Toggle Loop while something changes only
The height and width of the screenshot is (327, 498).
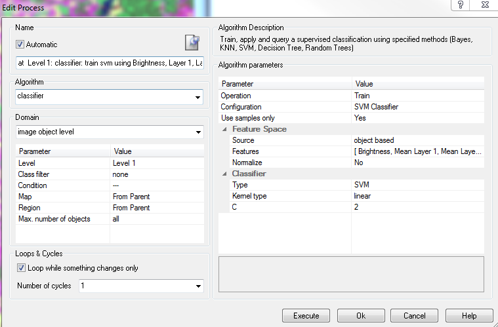coord(21,268)
